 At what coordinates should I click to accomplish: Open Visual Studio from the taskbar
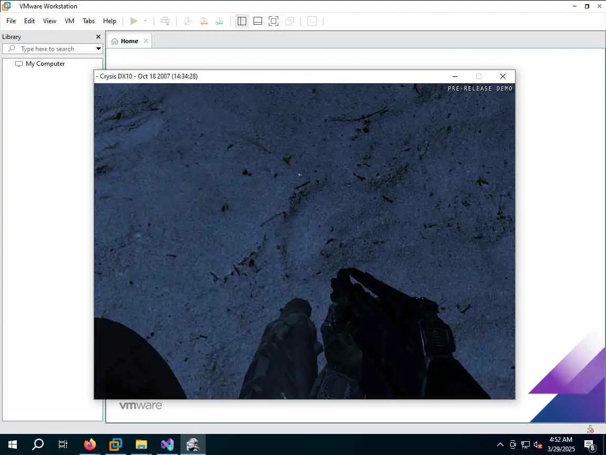167,444
